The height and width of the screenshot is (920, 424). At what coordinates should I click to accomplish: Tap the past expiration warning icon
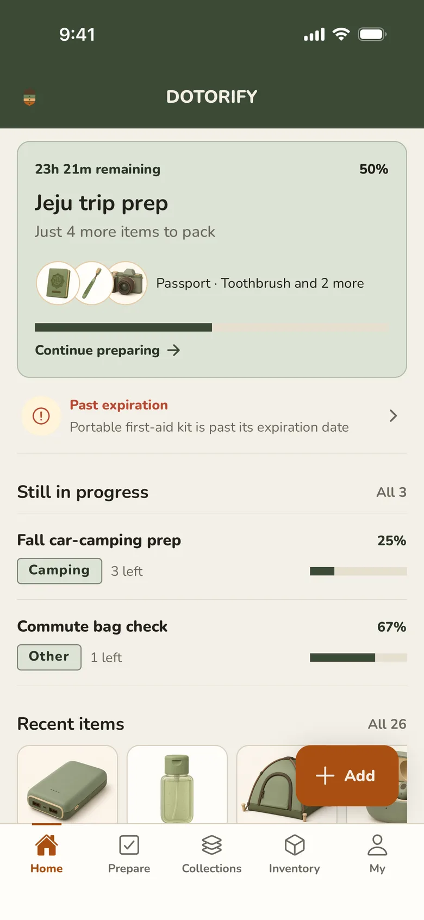41,416
